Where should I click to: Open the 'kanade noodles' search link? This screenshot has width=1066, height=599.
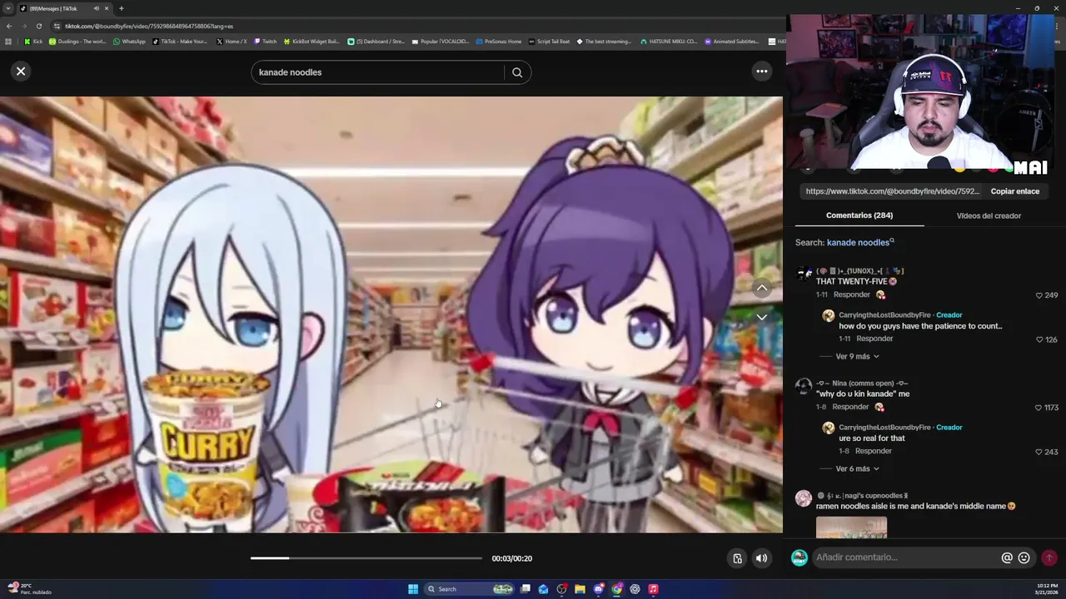(x=860, y=242)
